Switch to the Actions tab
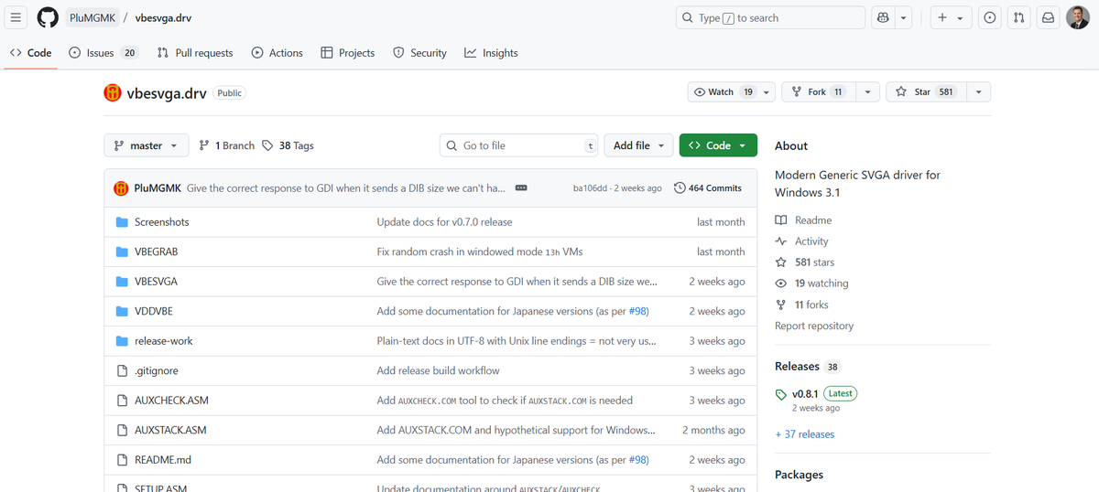 point(277,53)
